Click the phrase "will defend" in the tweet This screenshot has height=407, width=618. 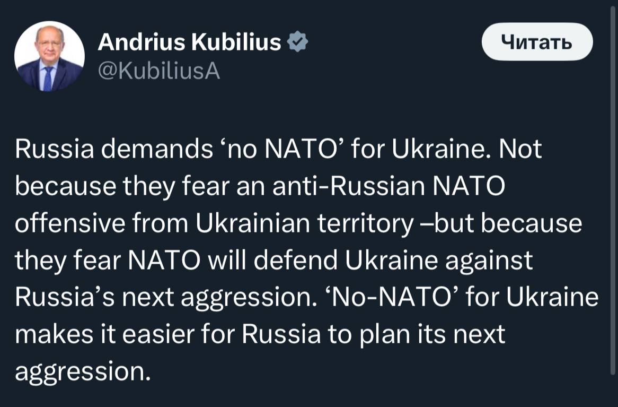pos(270,262)
